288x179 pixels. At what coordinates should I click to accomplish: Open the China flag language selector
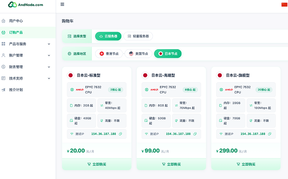(x=284, y=5)
